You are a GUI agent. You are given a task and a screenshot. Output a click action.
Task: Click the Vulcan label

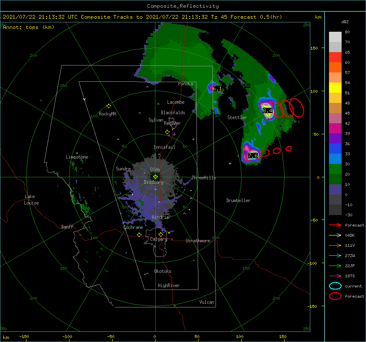207,302
